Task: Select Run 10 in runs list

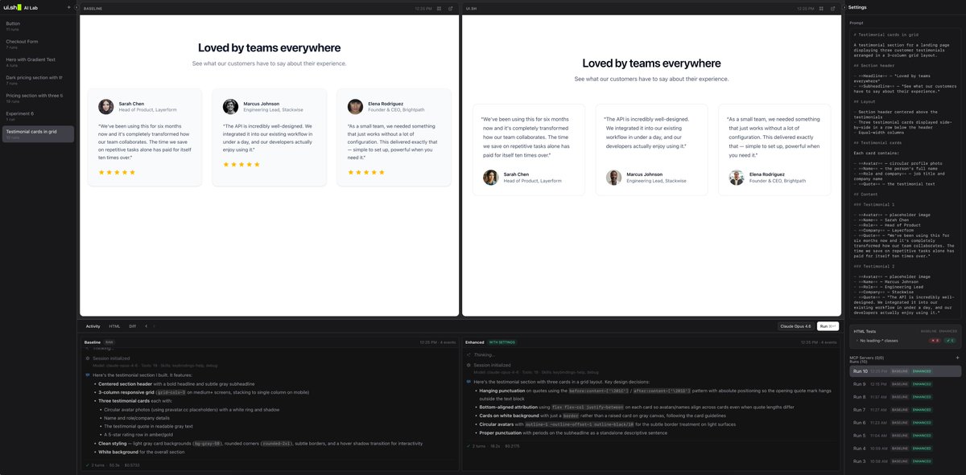Action: [905, 371]
